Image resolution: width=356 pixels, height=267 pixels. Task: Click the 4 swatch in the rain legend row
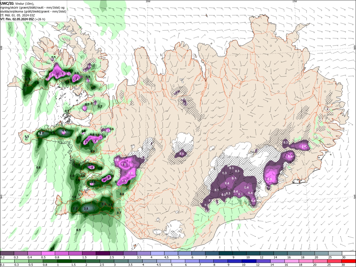(150, 261)
